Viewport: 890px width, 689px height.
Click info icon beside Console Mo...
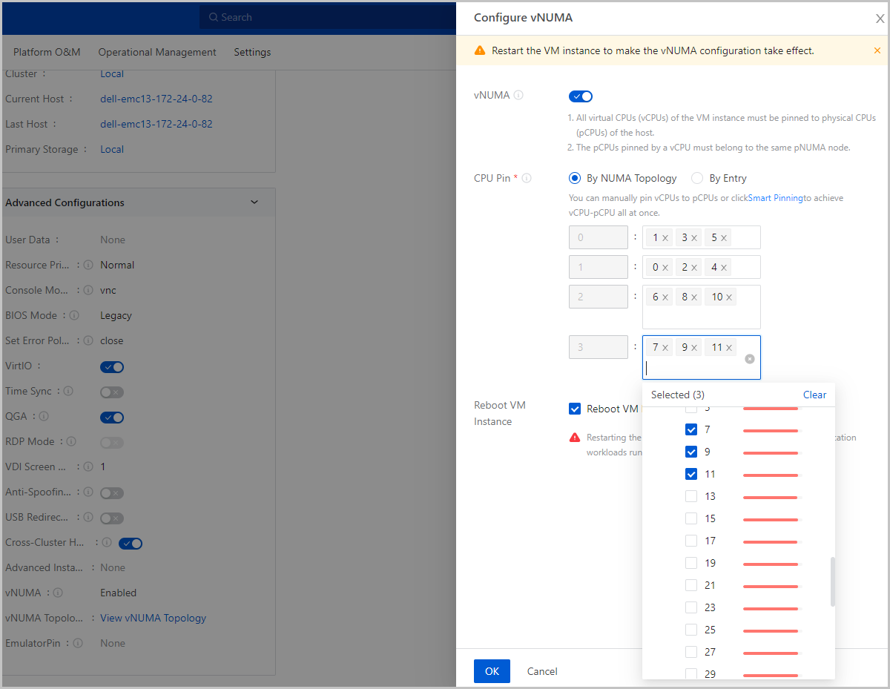[x=88, y=290]
